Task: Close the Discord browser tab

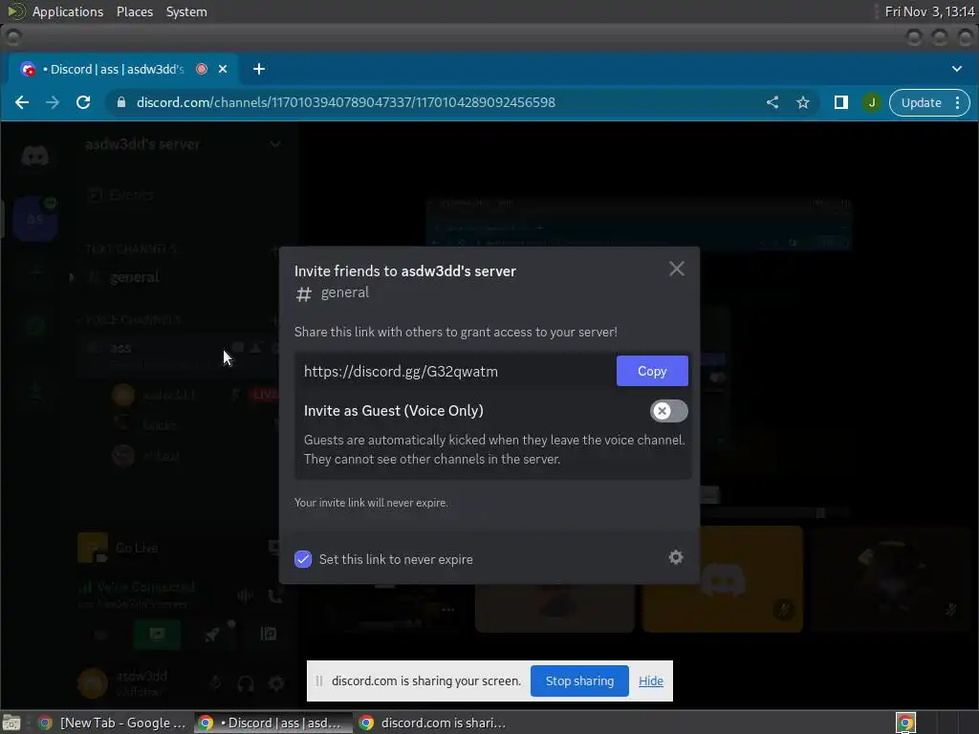Action: point(222,69)
